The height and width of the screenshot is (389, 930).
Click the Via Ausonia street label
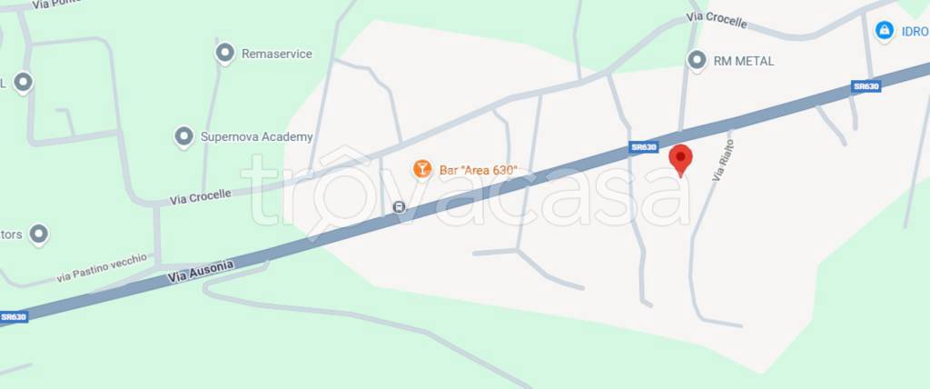[x=201, y=272]
